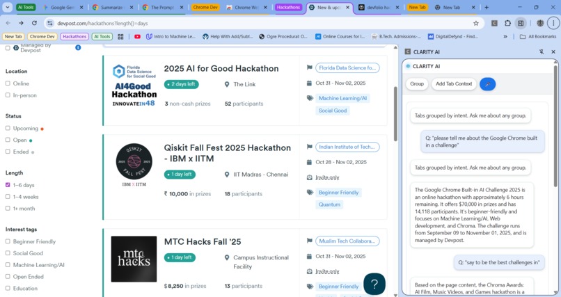Screen dimensions: 561x297
Task: Check the Machine Learning/AI interest tag checkbox
Action: (8, 265)
